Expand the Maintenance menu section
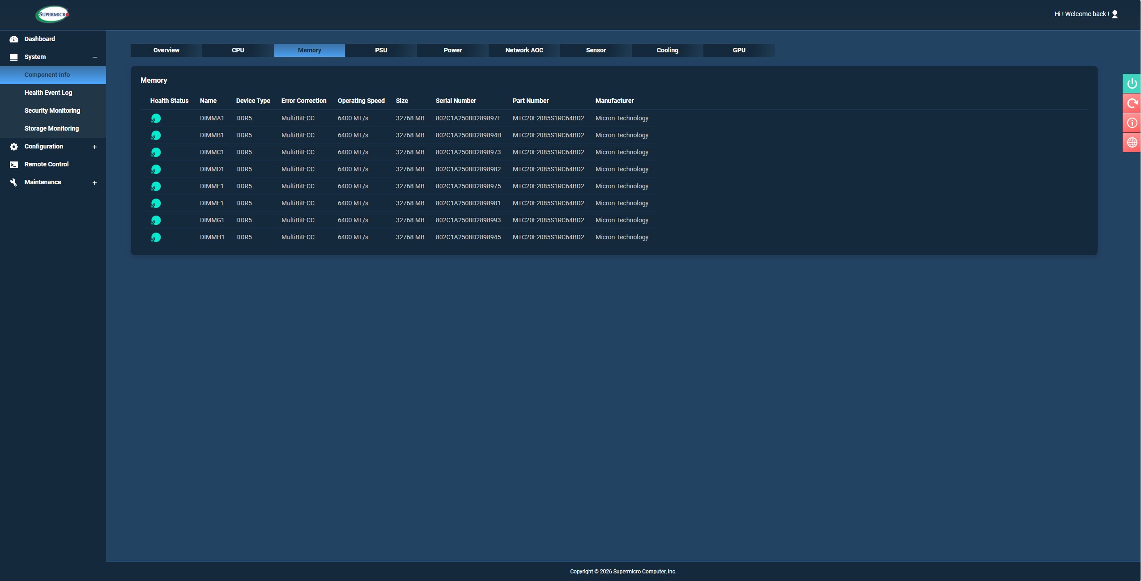Viewport: 1141px width, 581px height. (x=94, y=182)
